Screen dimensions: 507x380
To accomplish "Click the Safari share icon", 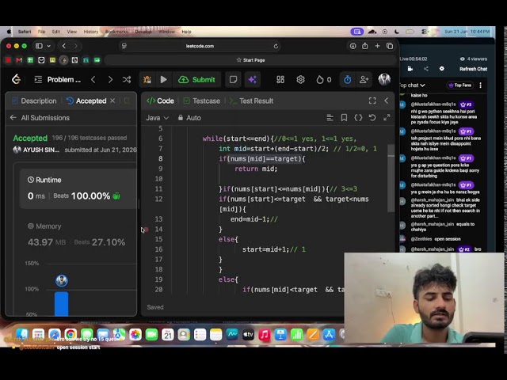I will [x=365, y=46].
